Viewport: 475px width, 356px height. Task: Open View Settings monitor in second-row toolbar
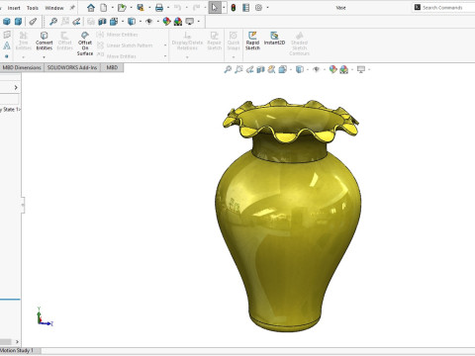coord(189,22)
